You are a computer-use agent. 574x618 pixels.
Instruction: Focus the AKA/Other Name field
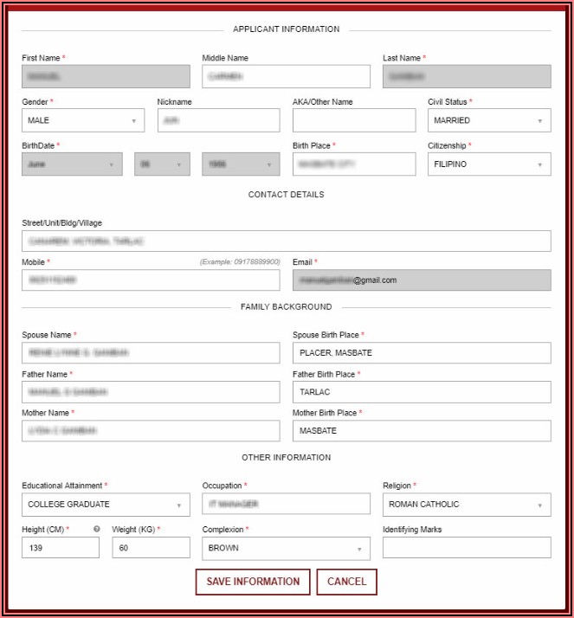(x=354, y=120)
